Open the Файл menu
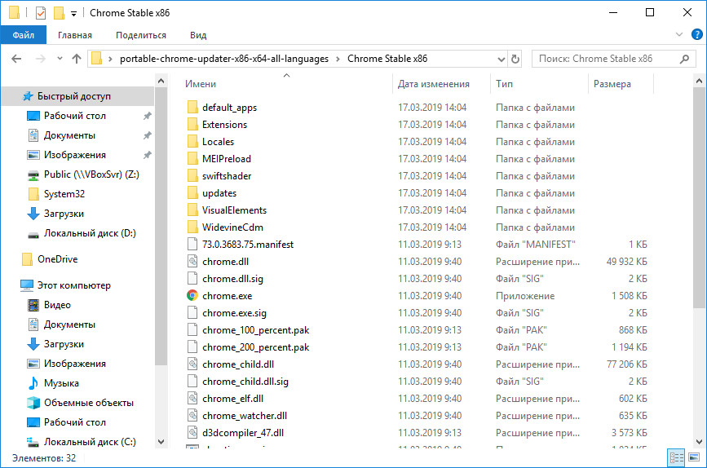The image size is (707, 468). [x=23, y=35]
